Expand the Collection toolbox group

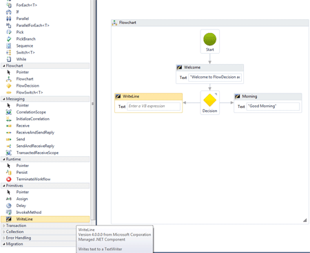point(4,232)
